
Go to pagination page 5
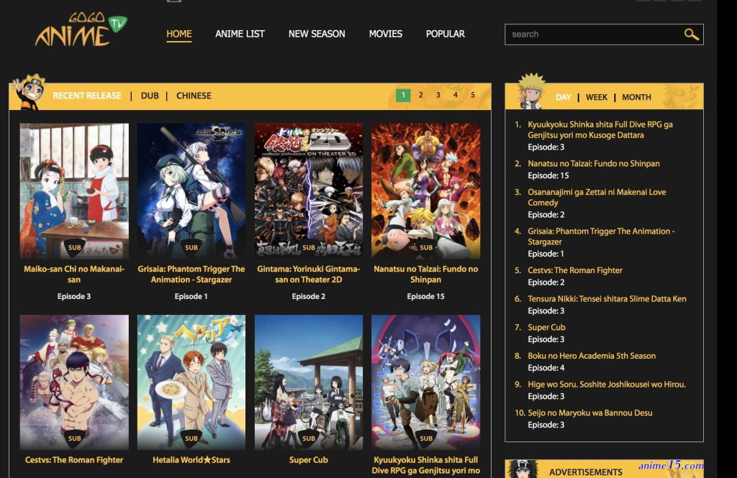tap(473, 96)
